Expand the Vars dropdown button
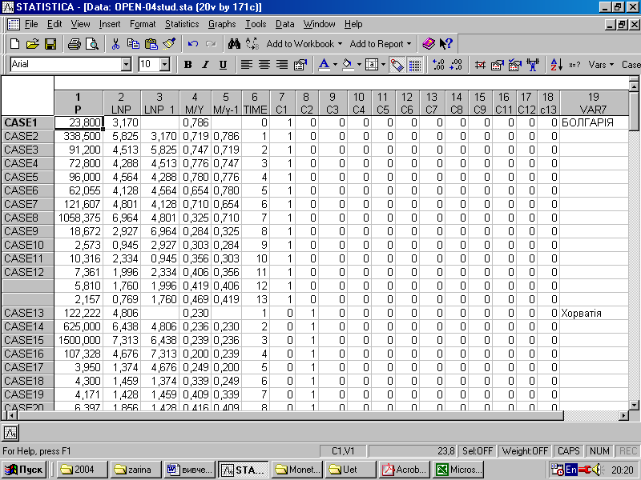The height and width of the screenshot is (480, 641). (x=601, y=65)
